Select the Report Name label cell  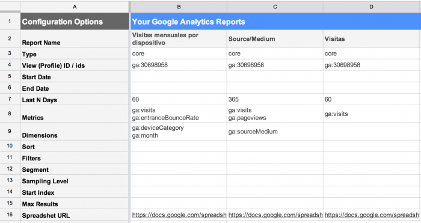pos(75,39)
